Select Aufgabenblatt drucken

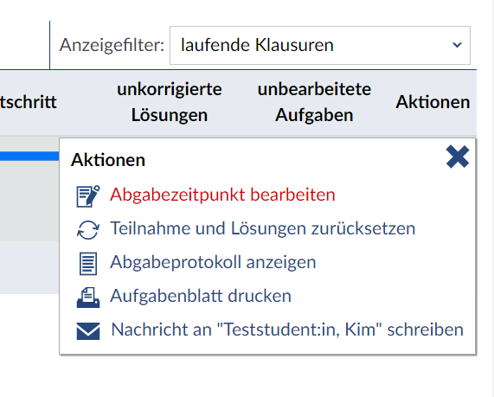[x=201, y=296]
